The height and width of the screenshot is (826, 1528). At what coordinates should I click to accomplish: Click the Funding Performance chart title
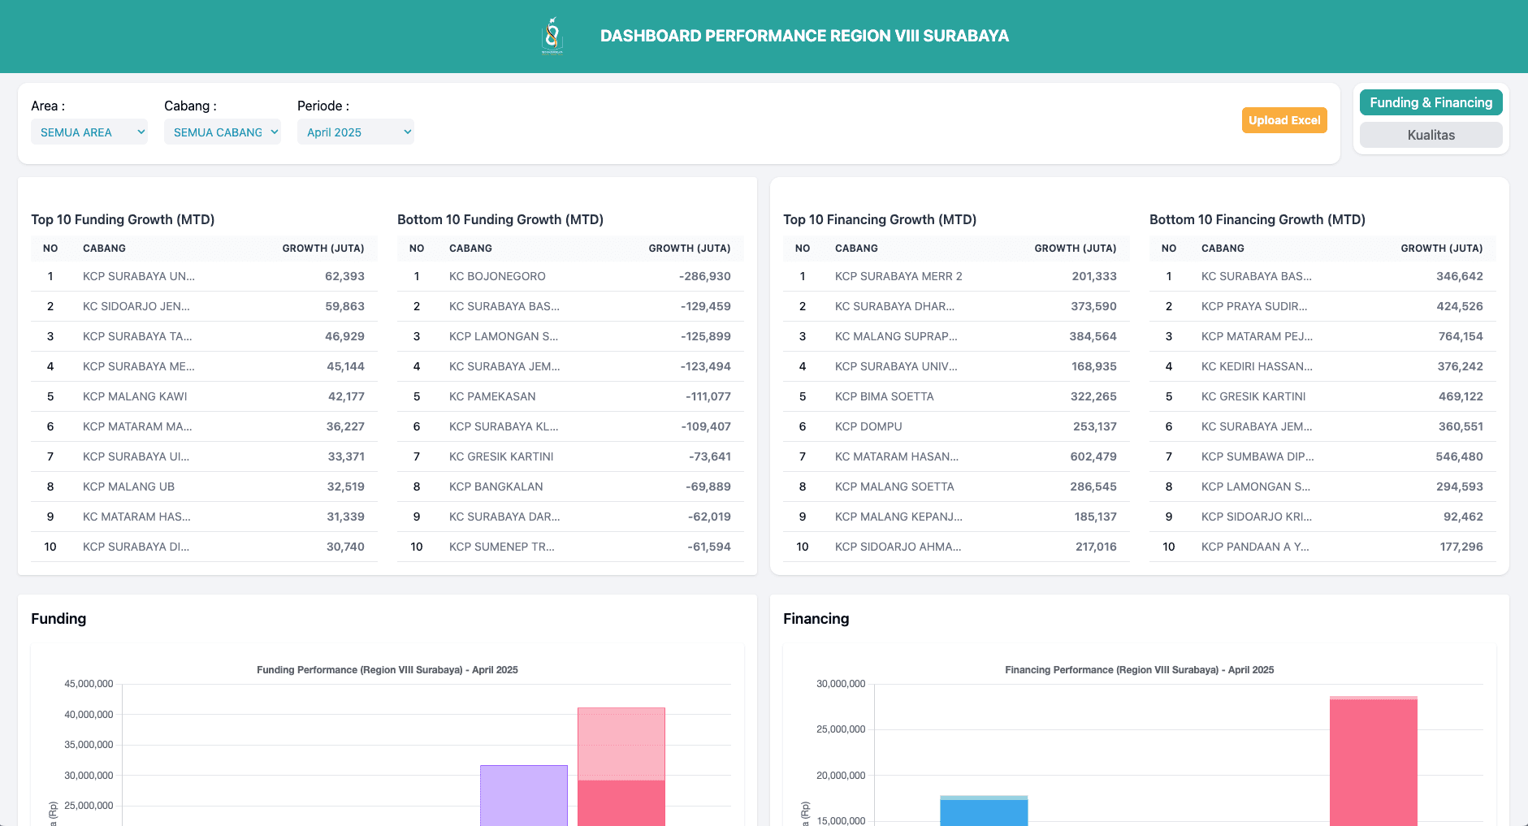386,670
